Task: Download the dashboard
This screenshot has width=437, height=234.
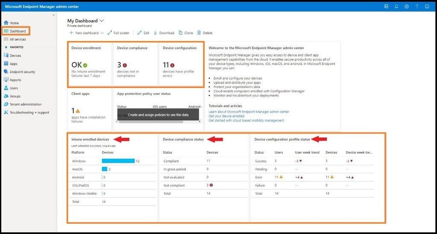Action: point(164,33)
